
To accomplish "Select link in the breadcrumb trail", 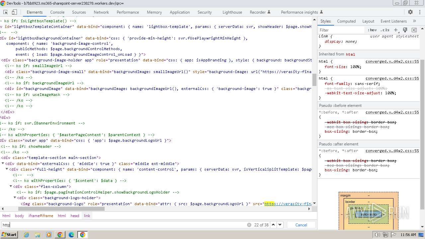I will click(87, 215).
